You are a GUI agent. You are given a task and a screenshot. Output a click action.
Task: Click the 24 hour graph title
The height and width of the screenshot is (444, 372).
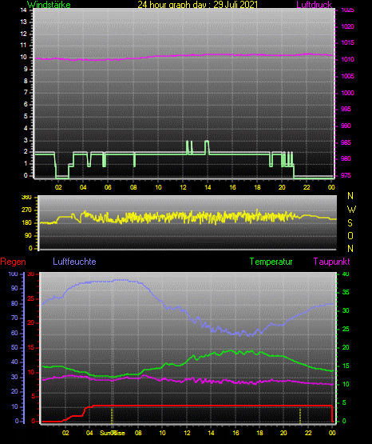click(198, 5)
